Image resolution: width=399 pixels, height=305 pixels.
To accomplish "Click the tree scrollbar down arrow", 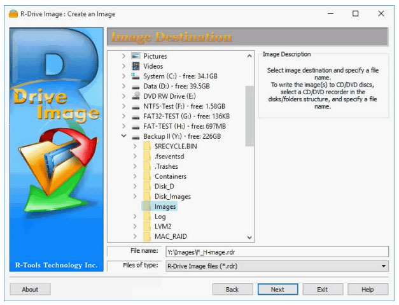I will (249, 238).
